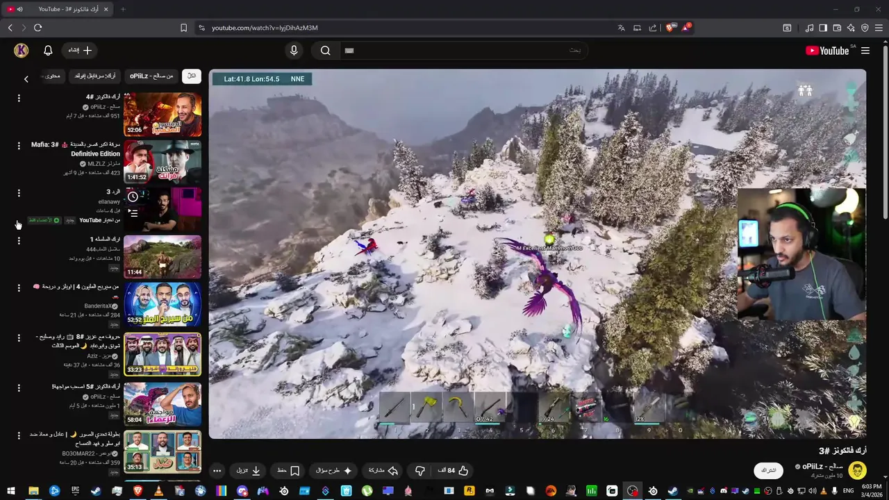Download the video using the download button

coord(249,471)
